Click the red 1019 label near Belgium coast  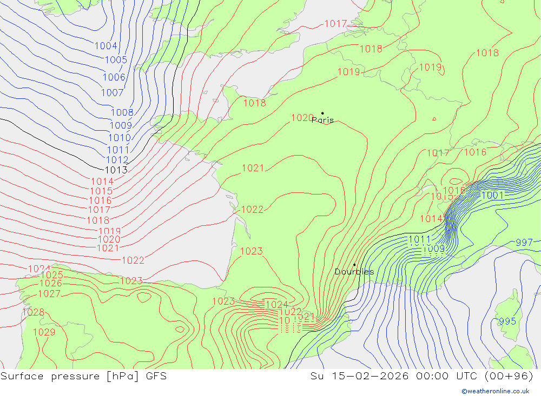click(349, 72)
